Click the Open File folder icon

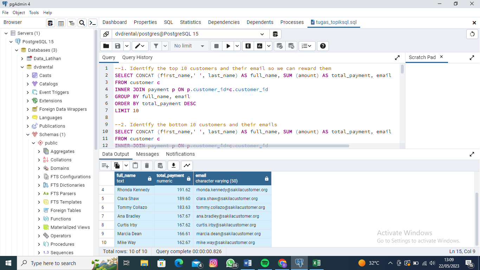click(106, 46)
